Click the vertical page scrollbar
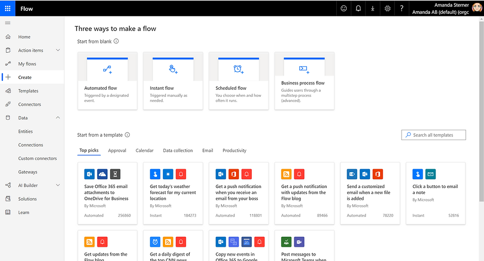 pyautogui.click(x=481, y=111)
